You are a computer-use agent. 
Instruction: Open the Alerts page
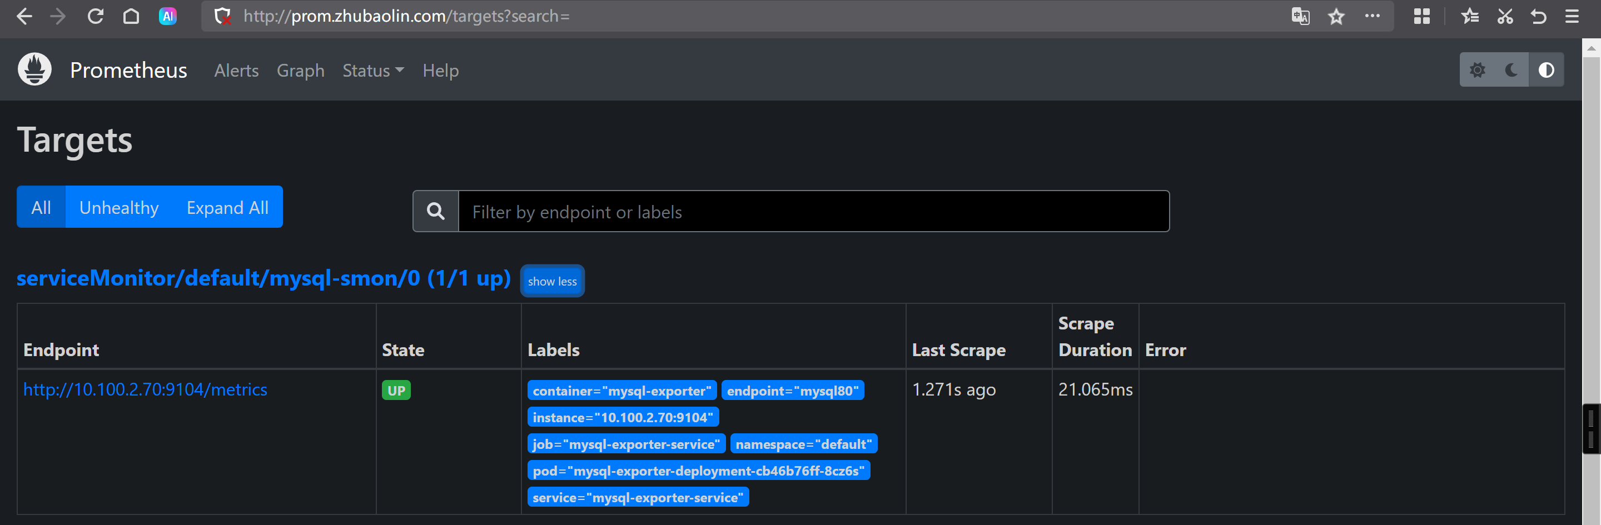(236, 70)
